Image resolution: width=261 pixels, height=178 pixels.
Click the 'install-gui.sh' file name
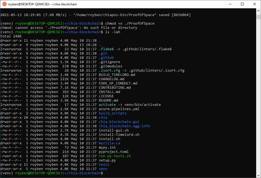(114, 130)
